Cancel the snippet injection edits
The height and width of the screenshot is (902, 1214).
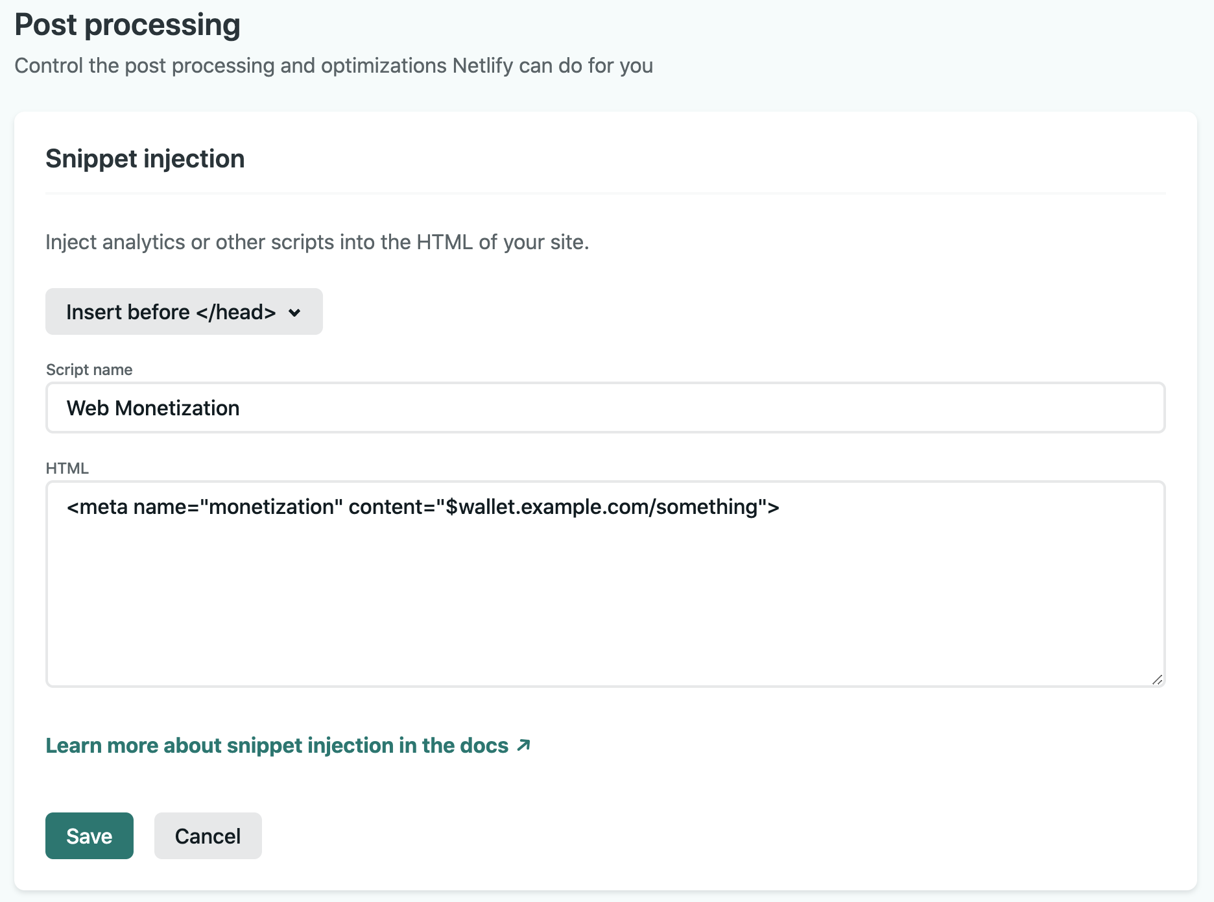tap(208, 836)
